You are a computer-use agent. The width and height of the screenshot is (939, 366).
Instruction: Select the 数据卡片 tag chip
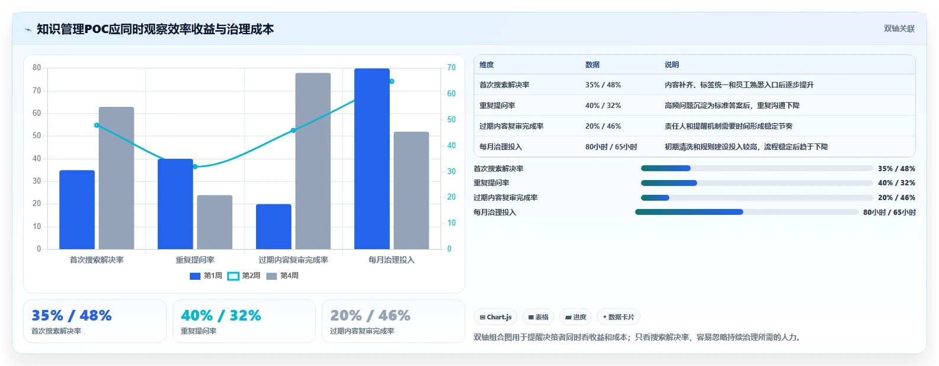pyautogui.click(x=619, y=317)
